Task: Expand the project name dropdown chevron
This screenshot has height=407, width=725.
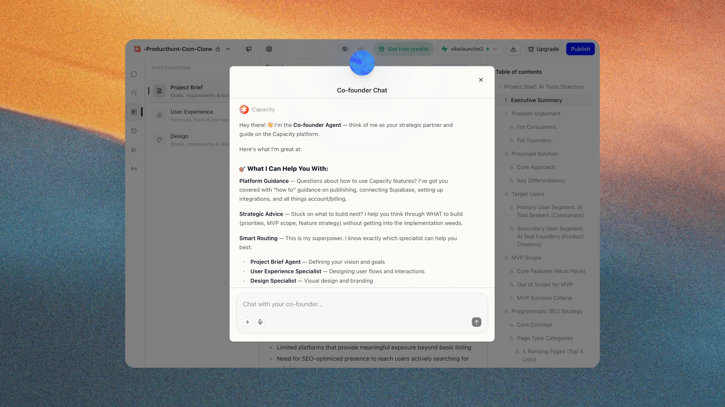Action: [x=228, y=49]
